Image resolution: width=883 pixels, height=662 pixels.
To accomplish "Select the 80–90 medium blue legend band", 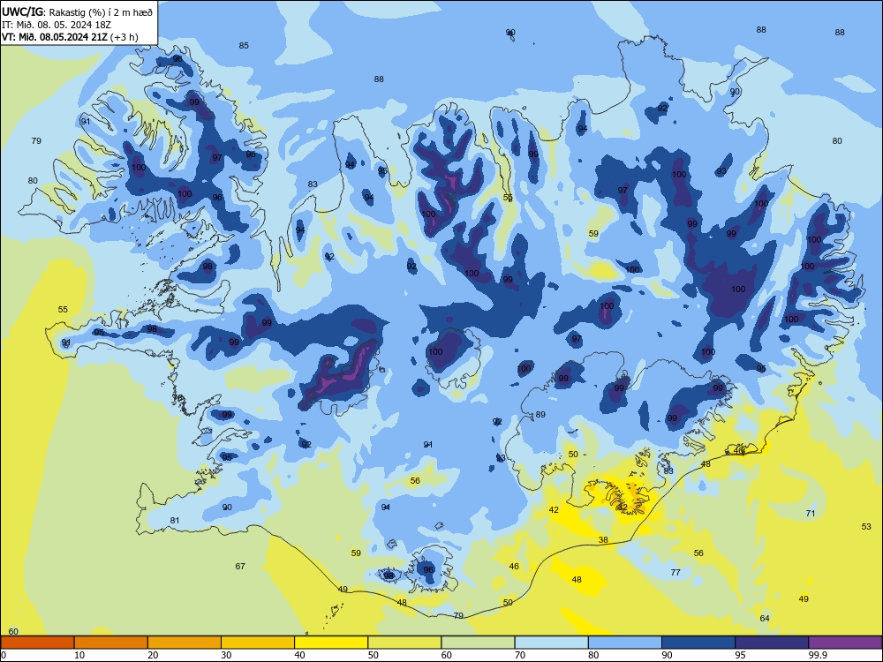I will pos(625,643).
